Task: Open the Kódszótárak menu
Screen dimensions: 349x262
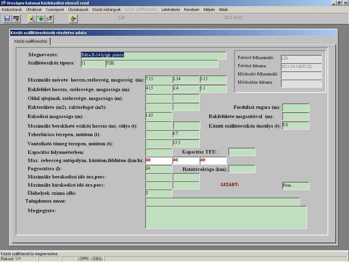Action: pos(12,10)
